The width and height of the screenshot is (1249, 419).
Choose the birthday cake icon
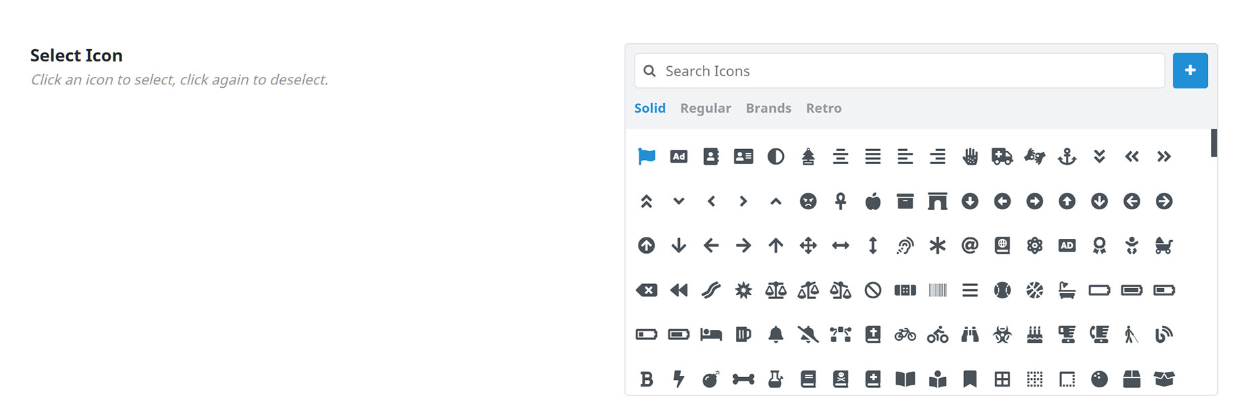pyautogui.click(x=1034, y=334)
